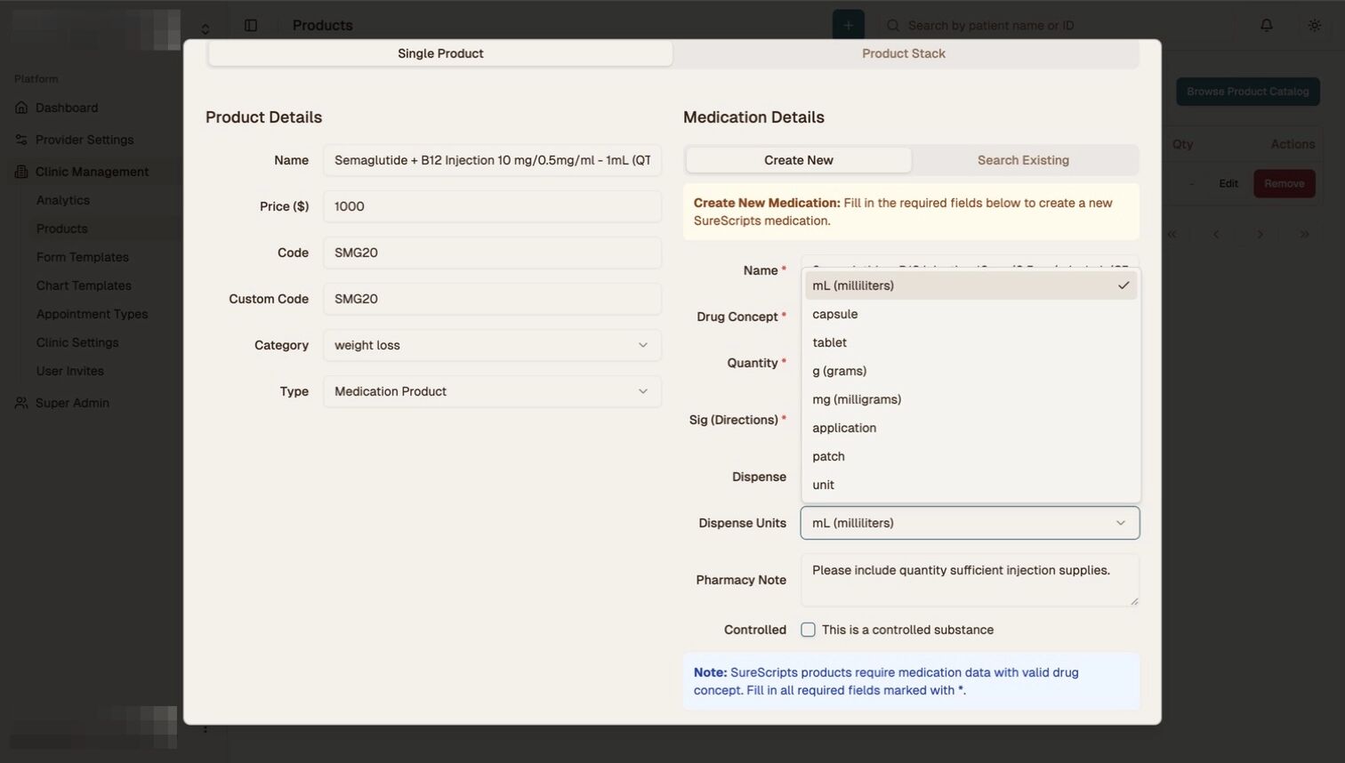Click the Price ($) input field
The image size is (1345, 763).
point(492,206)
